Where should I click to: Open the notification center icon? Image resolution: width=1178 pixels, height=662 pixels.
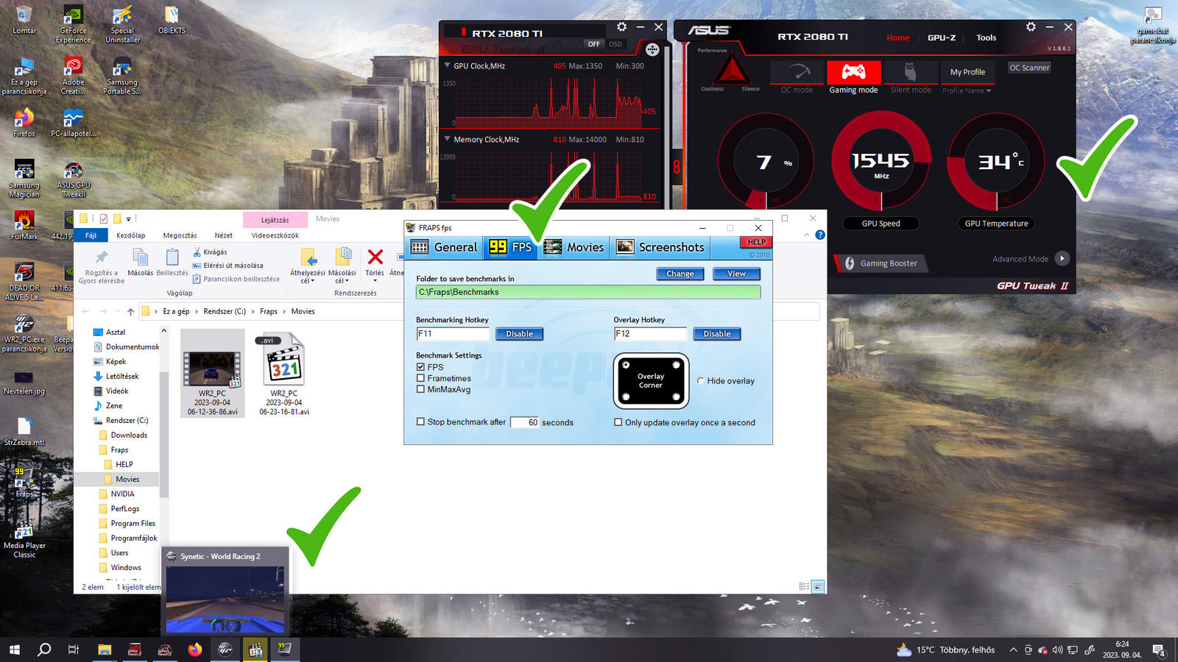click(x=1159, y=650)
